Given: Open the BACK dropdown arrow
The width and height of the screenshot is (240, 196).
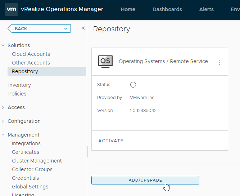Looking at the screenshot, I should [66, 29].
